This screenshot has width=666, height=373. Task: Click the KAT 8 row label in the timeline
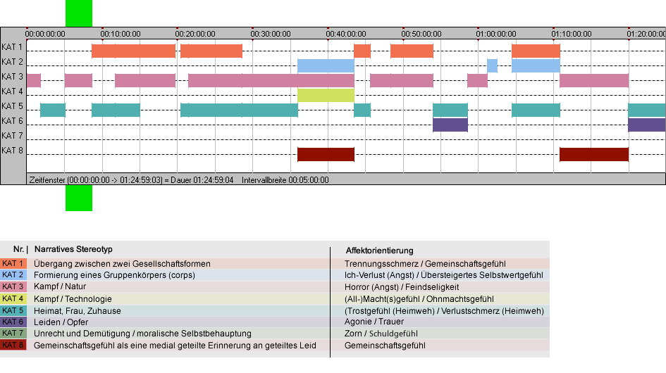pos(12,151)
